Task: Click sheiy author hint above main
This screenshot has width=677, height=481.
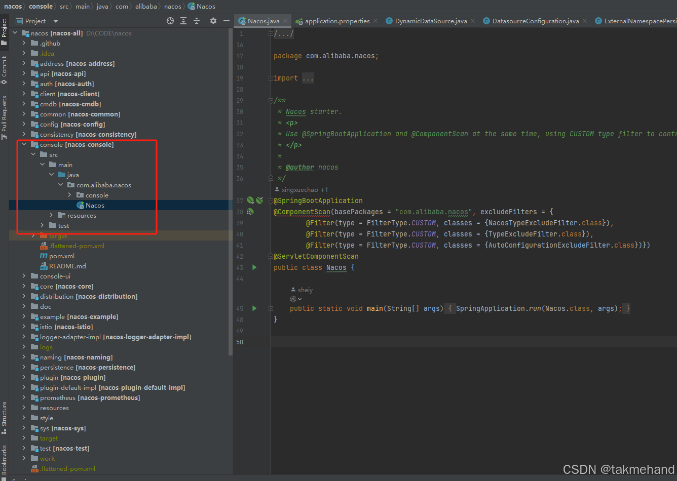Action: 302,290
